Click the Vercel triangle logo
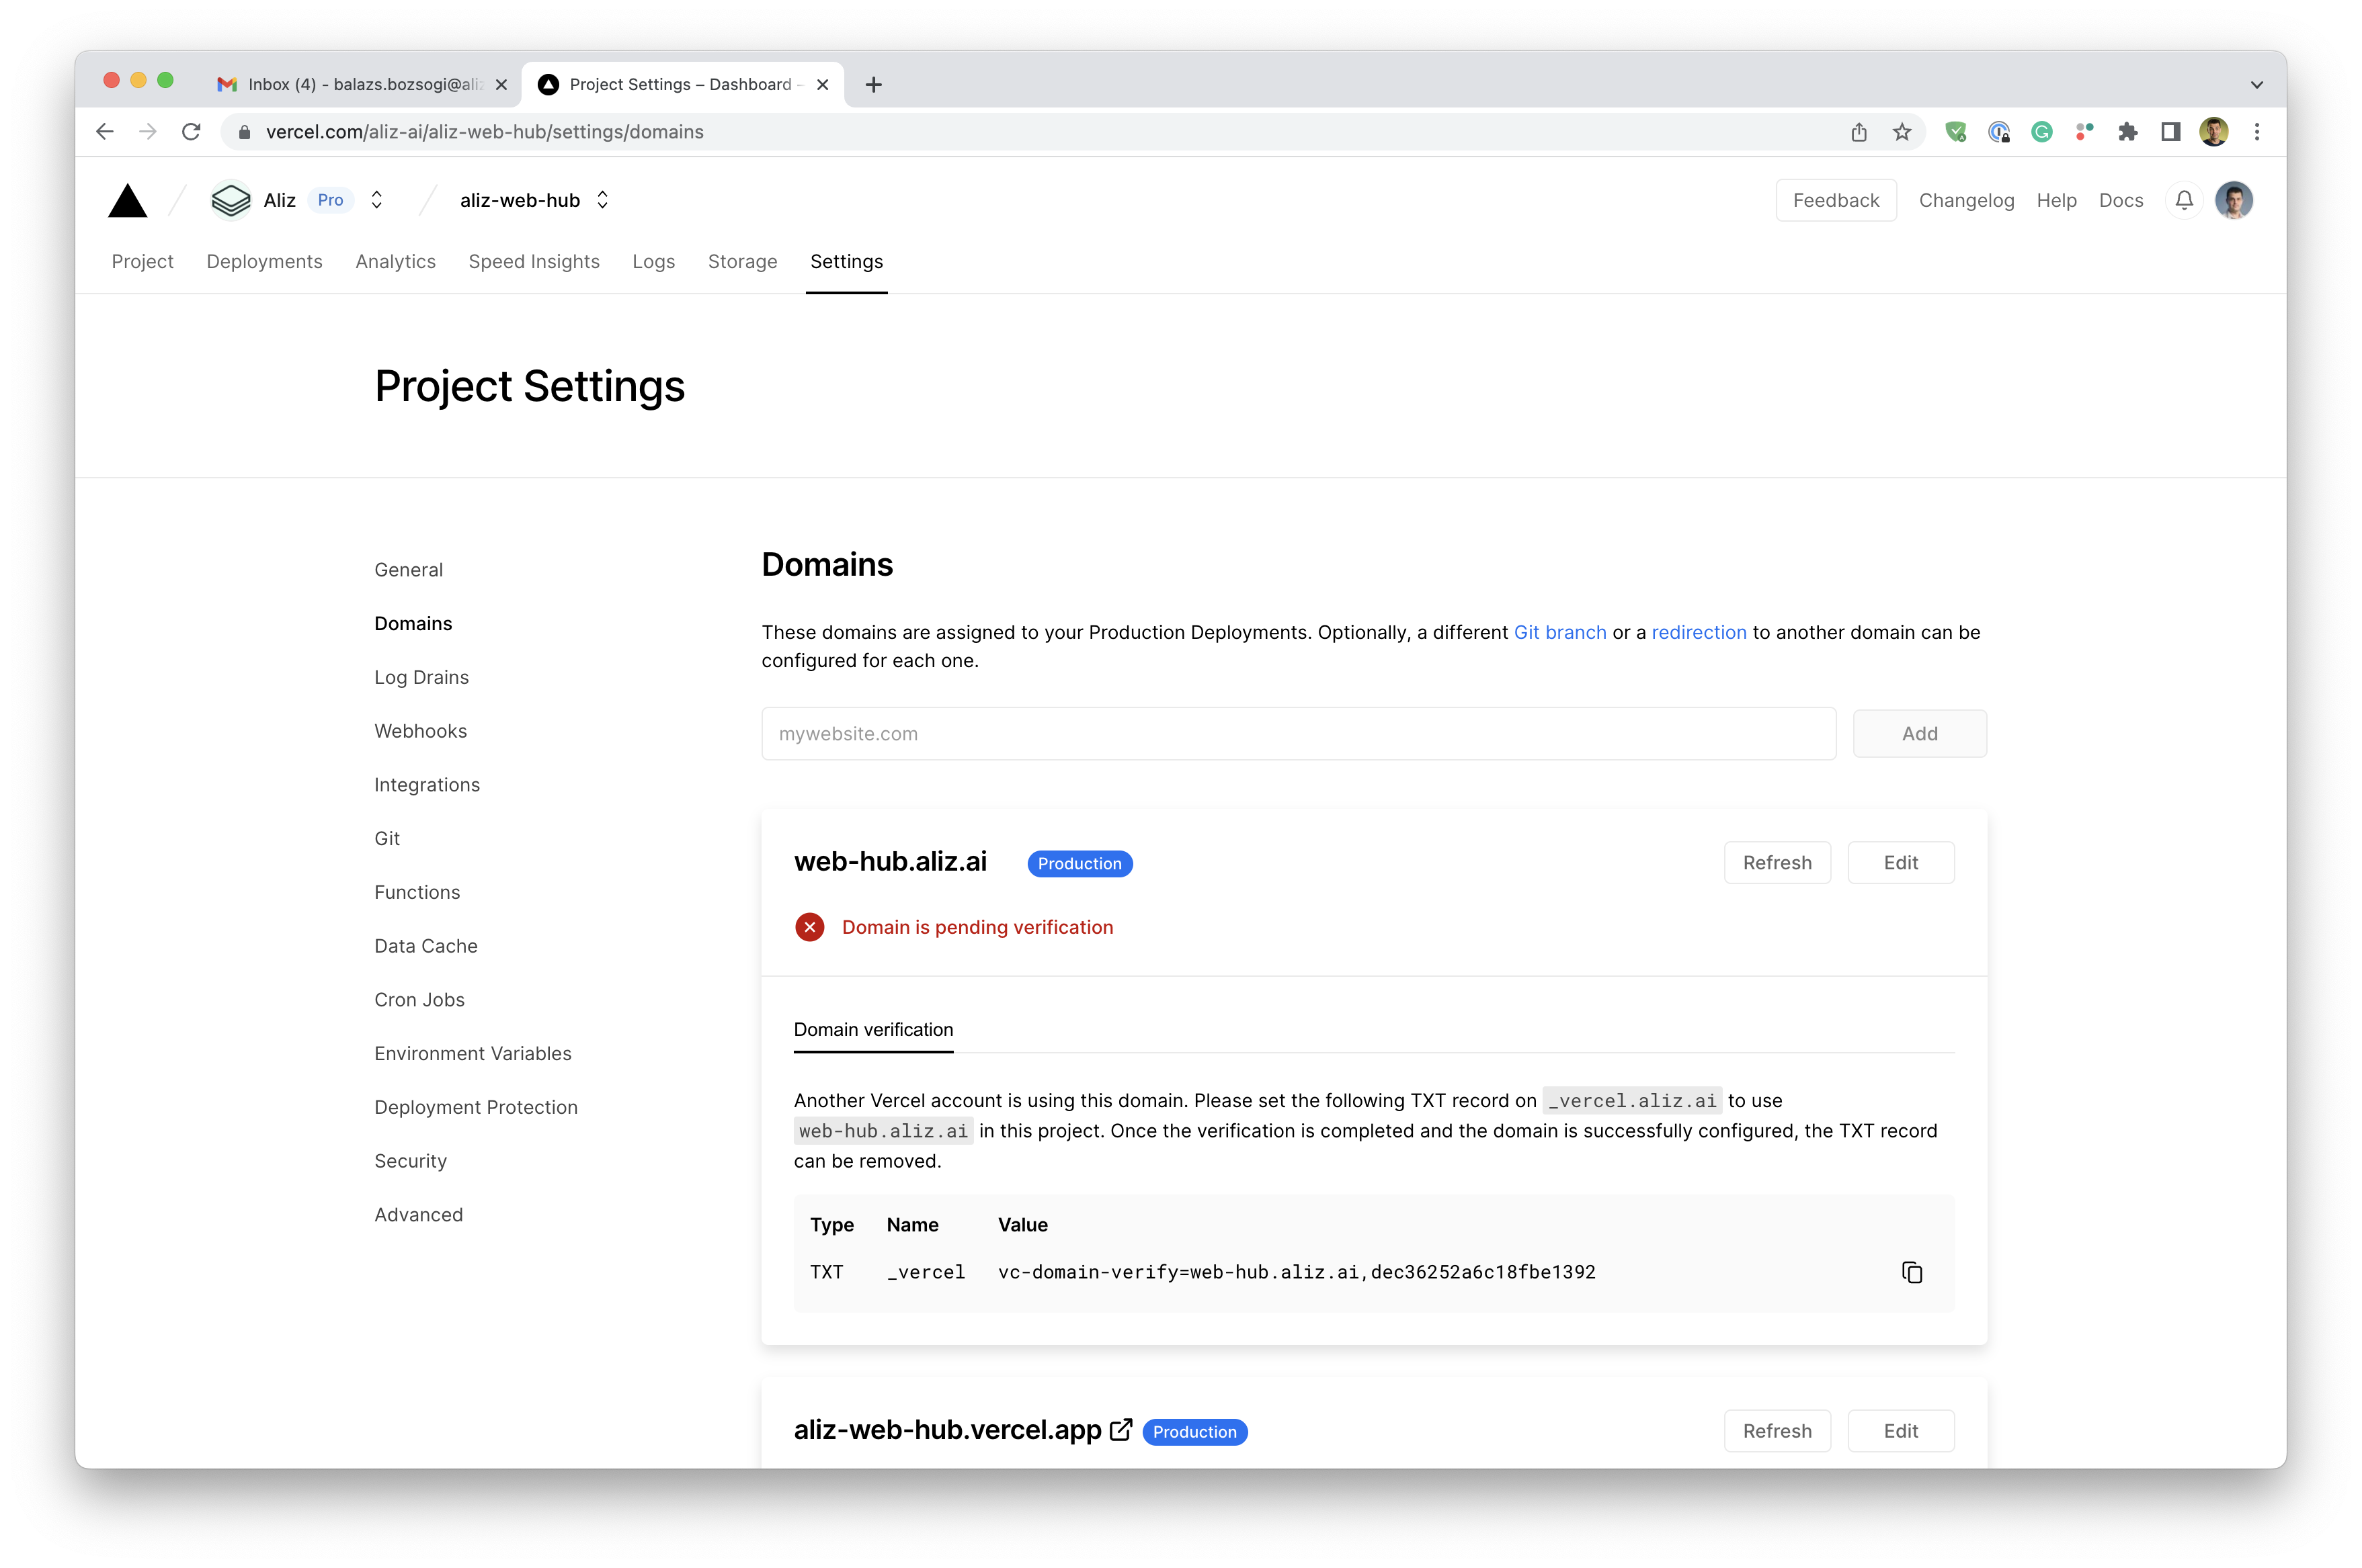This screenshot has height=1568, width=2362. tap(127, 201)
